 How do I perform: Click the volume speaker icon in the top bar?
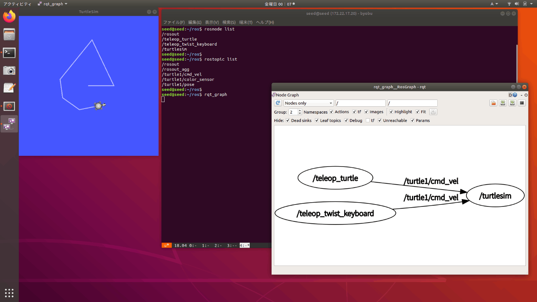517,4
